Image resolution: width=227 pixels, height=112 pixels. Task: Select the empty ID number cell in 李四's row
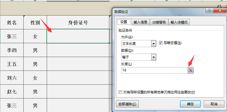[78, 50]
